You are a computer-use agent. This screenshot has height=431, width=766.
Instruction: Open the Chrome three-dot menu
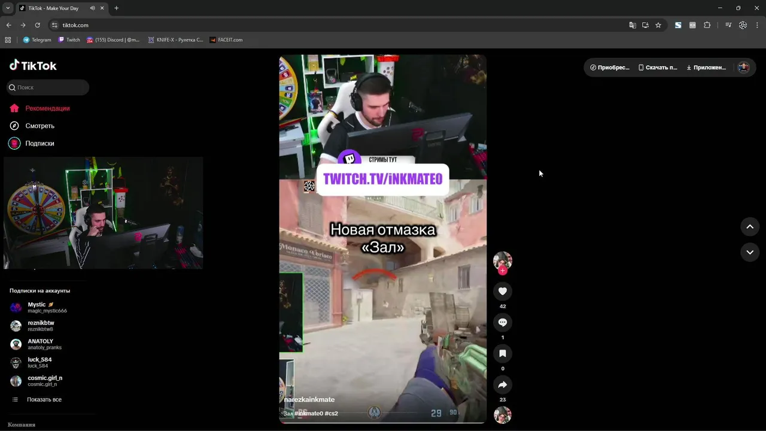[x=757, y=25]
